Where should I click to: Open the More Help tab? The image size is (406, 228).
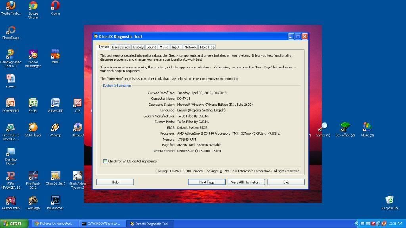point(207,47)
